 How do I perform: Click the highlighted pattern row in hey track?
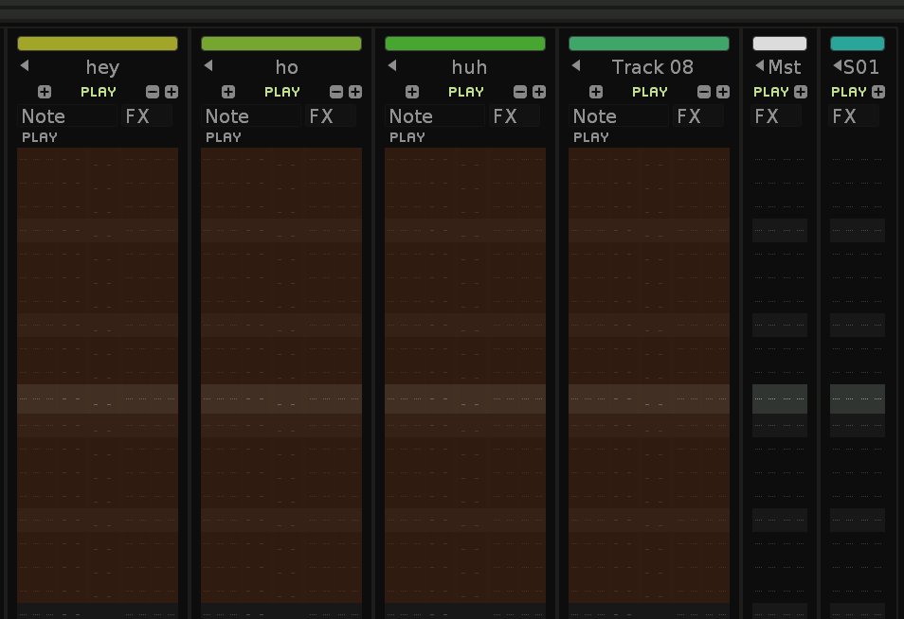[x=98, y=398]
